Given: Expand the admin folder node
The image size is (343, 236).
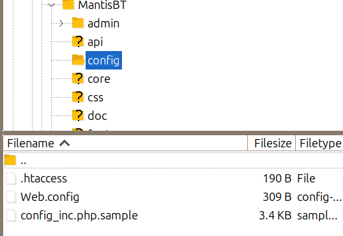Looking at the screenshot, I should click(x=61, y=24).
